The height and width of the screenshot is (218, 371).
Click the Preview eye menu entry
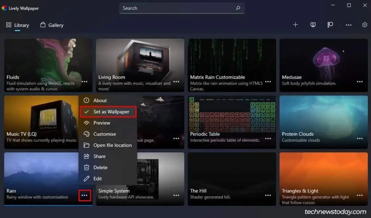point(108,123)
